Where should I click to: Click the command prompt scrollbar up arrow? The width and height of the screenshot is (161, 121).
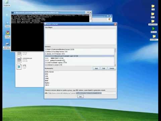pyautogui.click(x=90, y=15)
